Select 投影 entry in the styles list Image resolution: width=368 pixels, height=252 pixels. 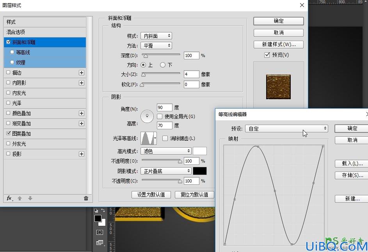pyautogui.click(x=44, y=154)
